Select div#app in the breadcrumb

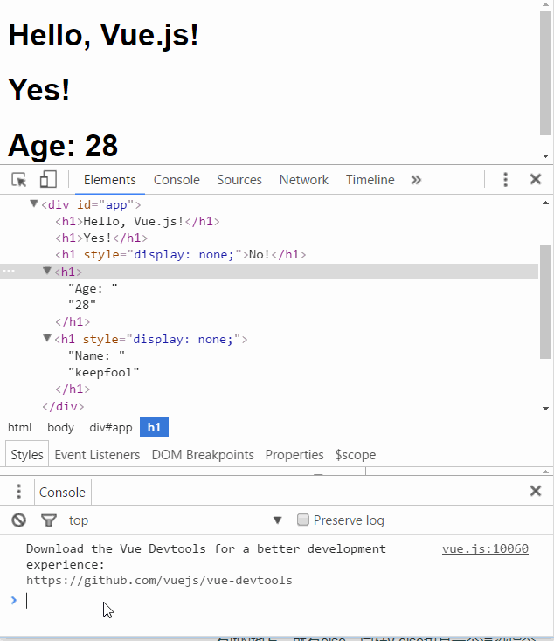coord(110,427)
